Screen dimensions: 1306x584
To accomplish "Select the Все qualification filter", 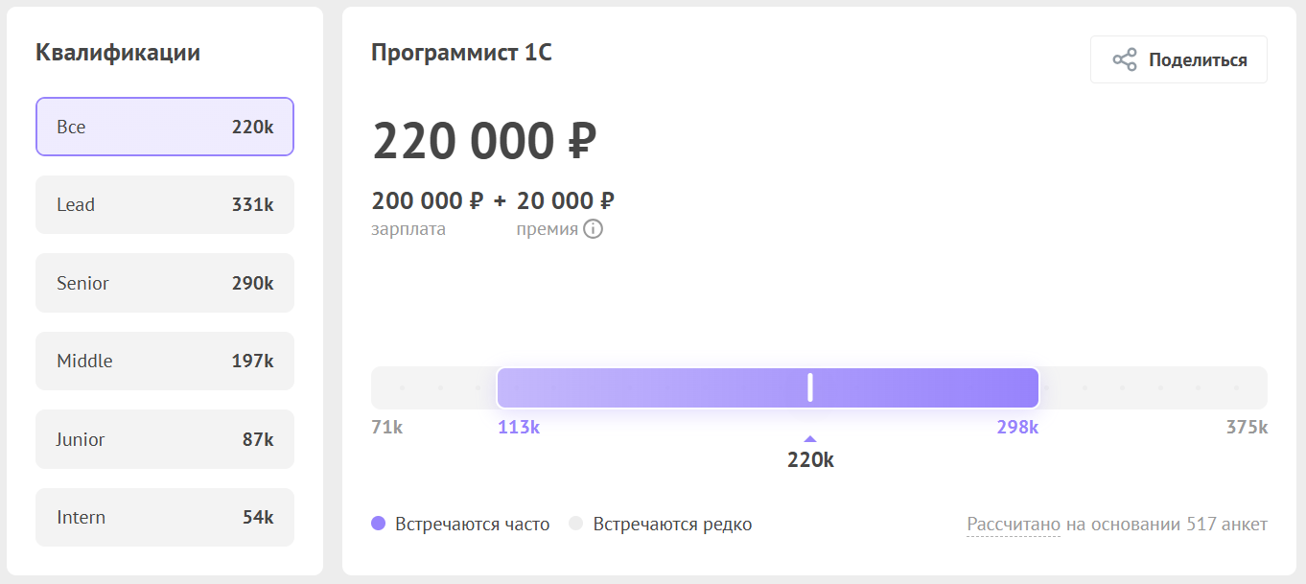I will (165, 127).
